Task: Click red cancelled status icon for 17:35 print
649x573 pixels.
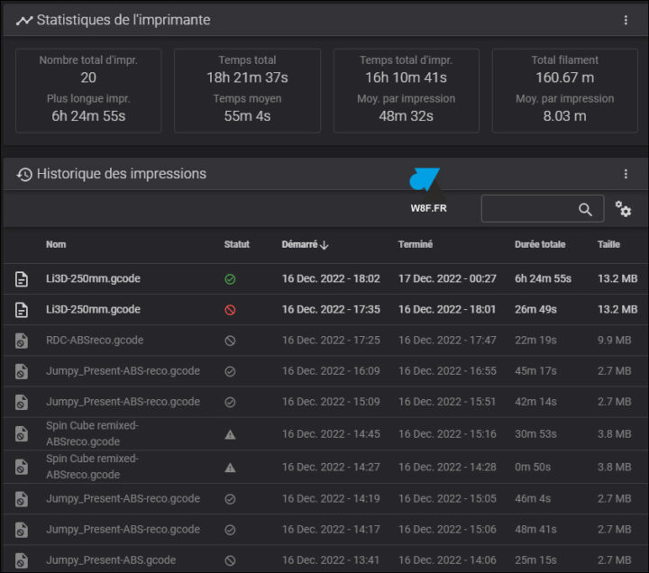Action: click(230, 310)
